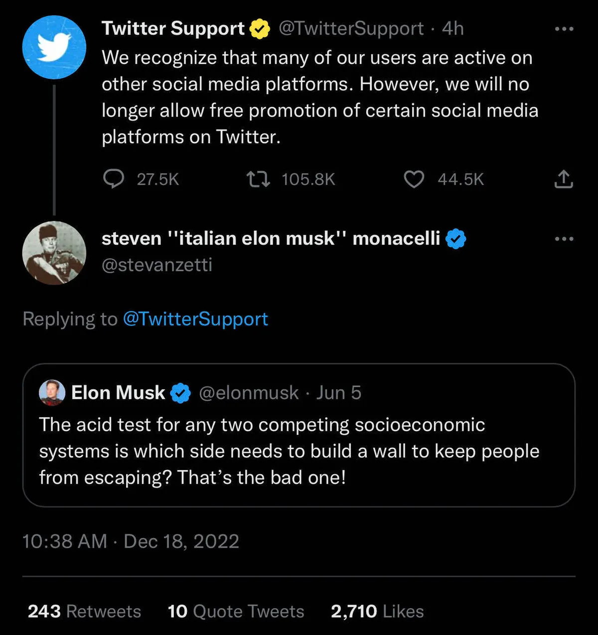This screenshot has width=598, height=635.
Task: Open Twitter Support's blue bird avatar
Action: (54, 47)
